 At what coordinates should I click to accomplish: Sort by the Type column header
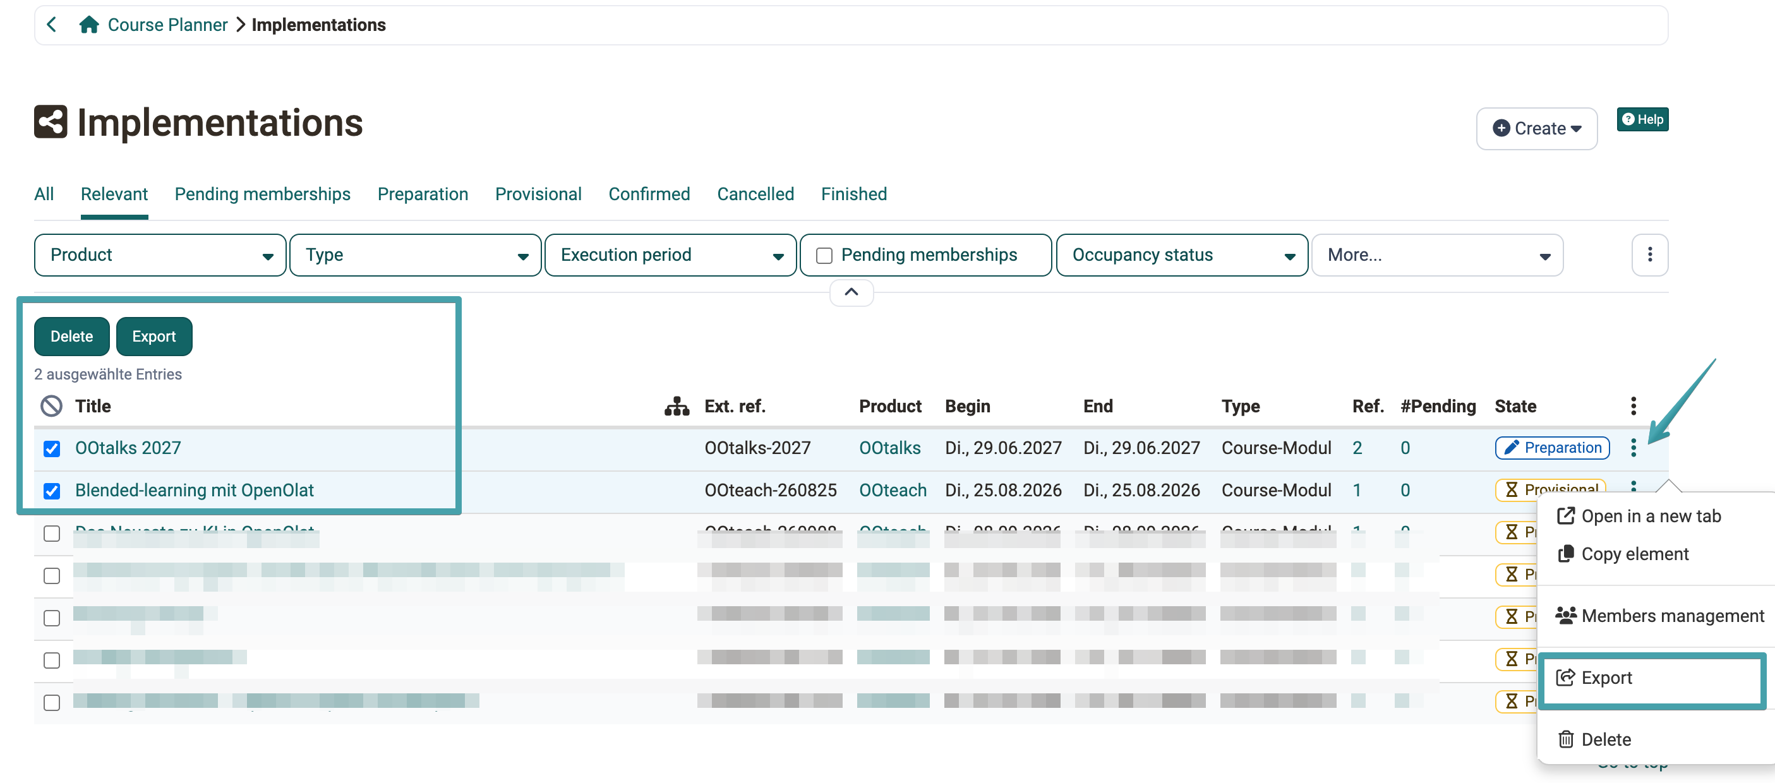(x=1241, y=406)
